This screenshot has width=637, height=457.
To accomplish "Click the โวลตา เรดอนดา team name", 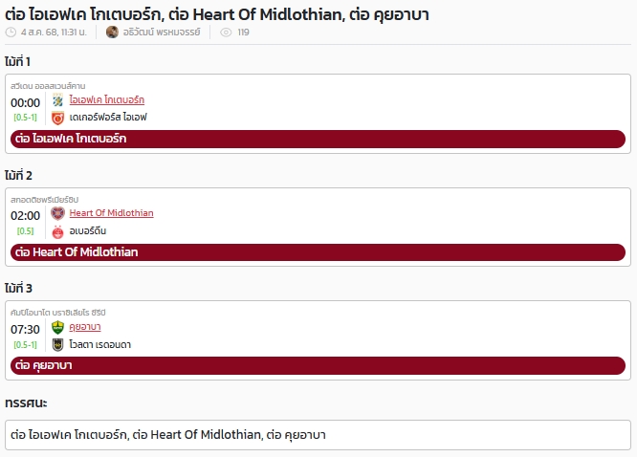I will (x=99, y=345).
